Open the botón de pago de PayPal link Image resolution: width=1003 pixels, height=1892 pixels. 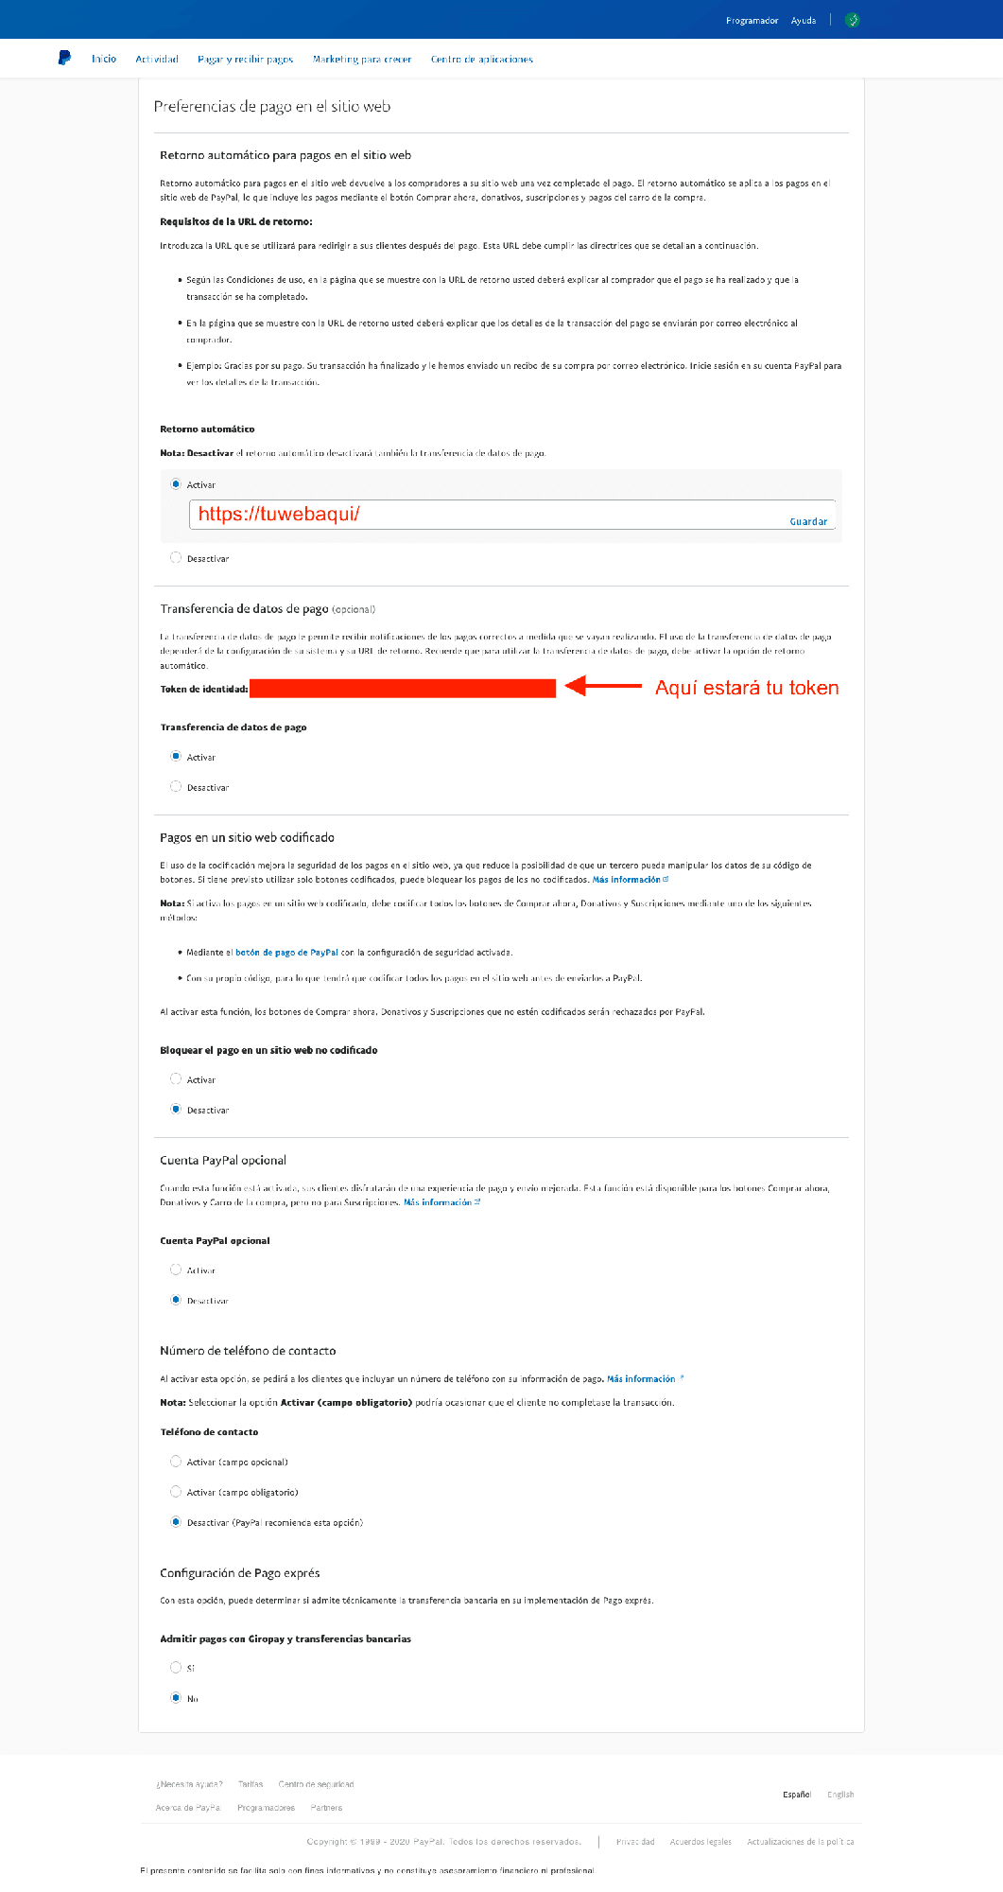pos(286,953)
